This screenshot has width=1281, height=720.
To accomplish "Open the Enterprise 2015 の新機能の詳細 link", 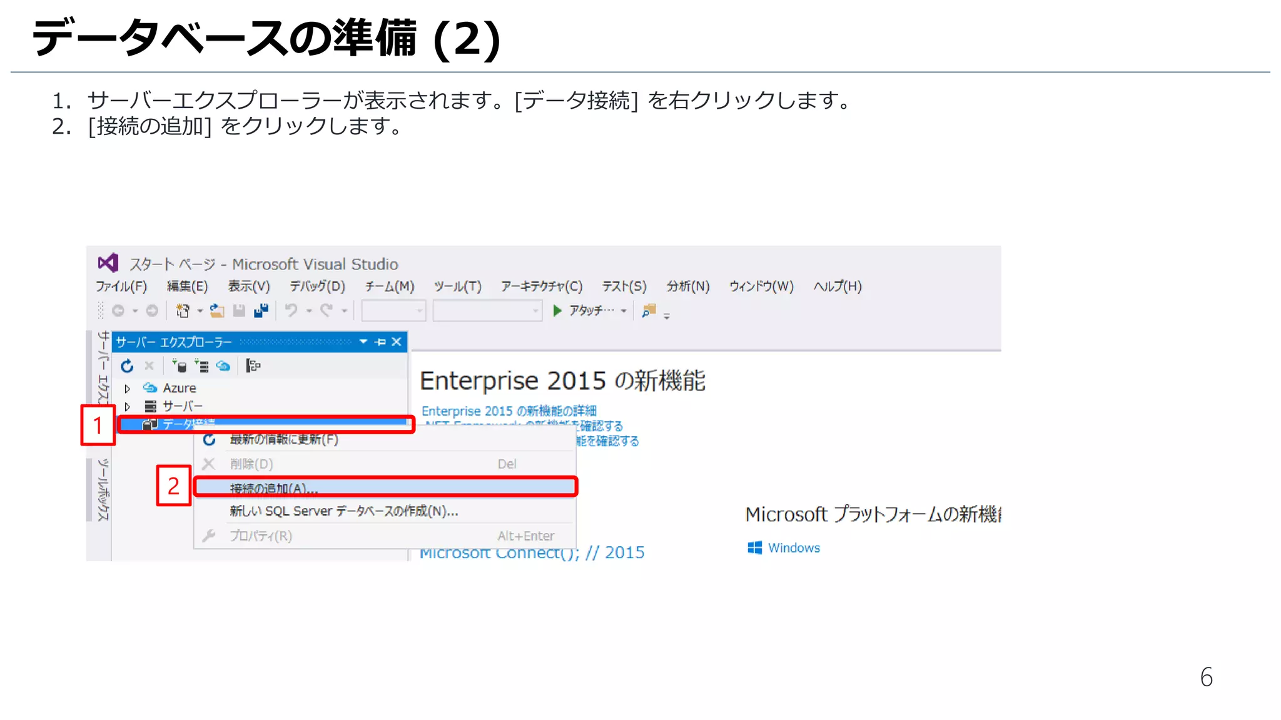I will pos(509,411).
